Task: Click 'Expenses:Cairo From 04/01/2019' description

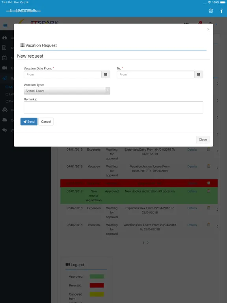Action: pyautogui.click(x=150, y=151)
